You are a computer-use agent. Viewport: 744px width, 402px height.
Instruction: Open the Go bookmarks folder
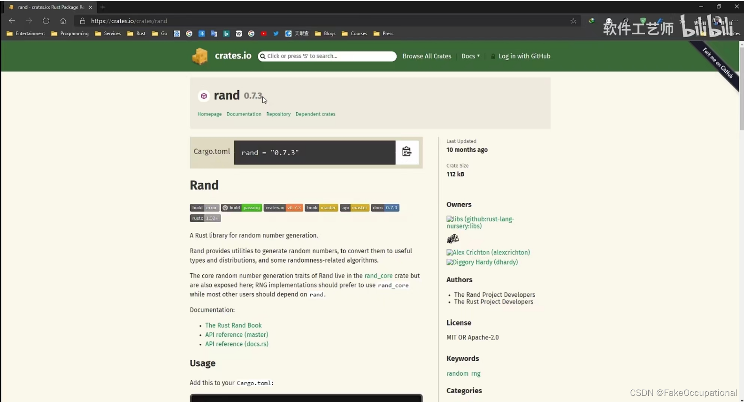[x=160, y=33]
